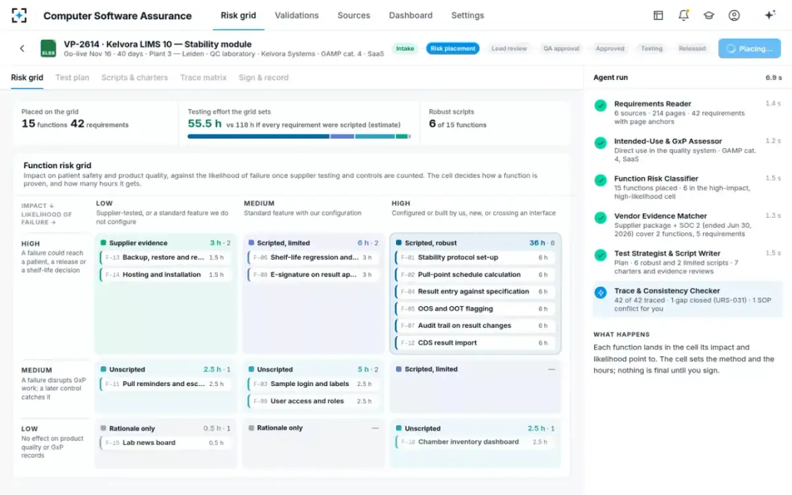
Task: Click the Function risk grid heading
Action: click(57, 166)
